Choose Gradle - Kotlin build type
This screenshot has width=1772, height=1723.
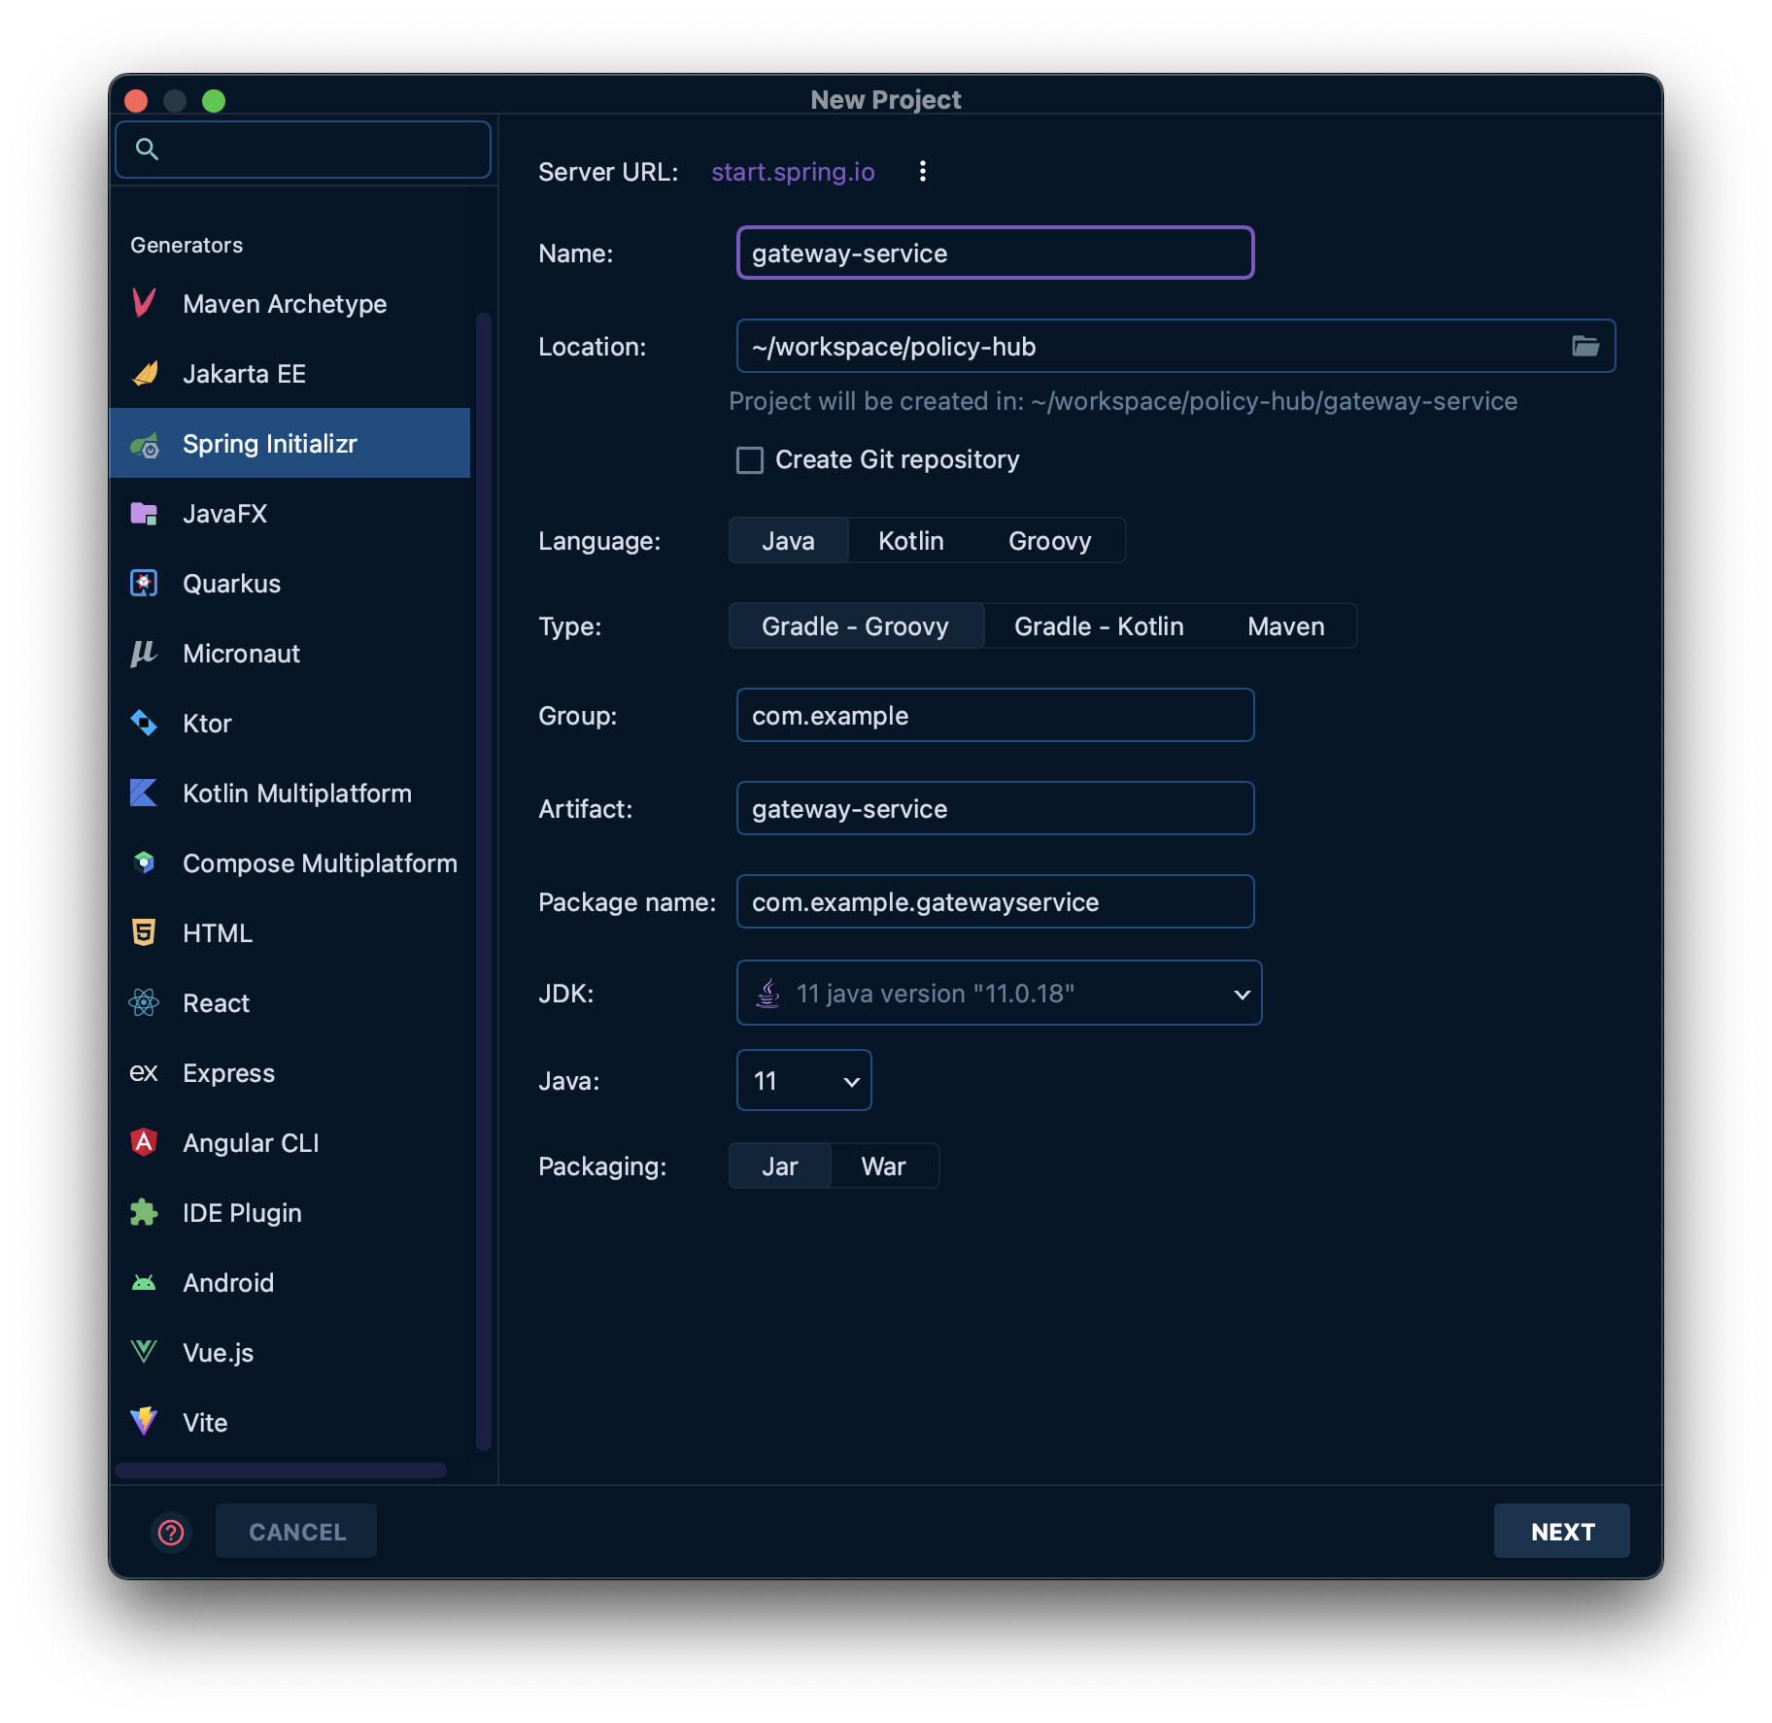(1100, 626)
